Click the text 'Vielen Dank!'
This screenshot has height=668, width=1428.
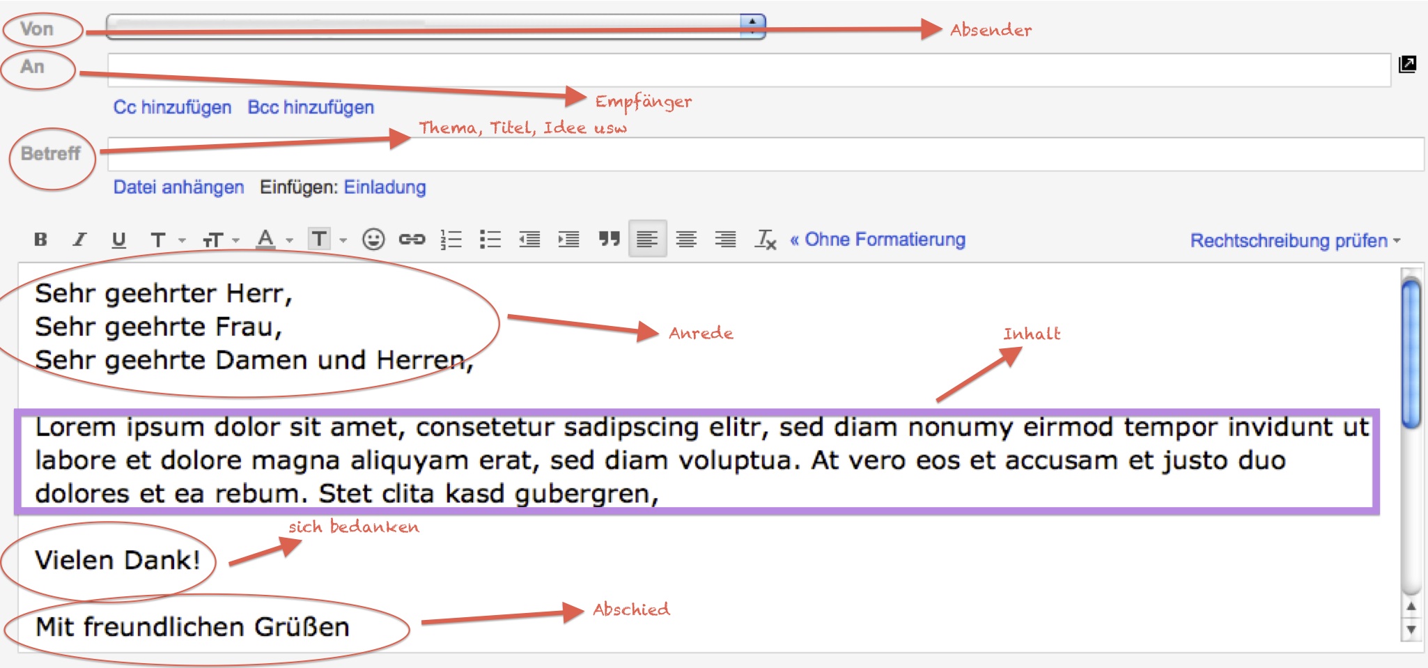(118, 560)
